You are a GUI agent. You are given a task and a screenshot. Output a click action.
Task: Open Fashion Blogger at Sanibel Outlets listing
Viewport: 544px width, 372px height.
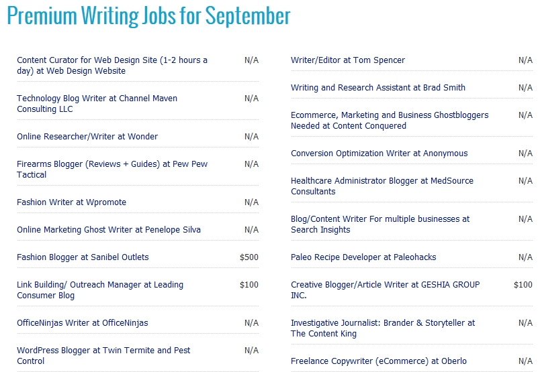(x=83, y=257)
